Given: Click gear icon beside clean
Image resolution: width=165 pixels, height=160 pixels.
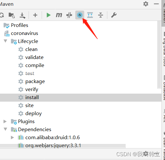Looking at the screenshot, I should point(21,49).
